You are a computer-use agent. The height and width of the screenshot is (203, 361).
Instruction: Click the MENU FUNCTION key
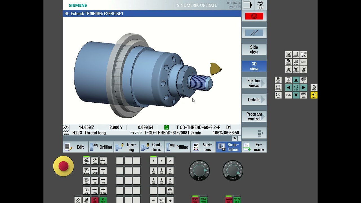(x=296, y=70)
